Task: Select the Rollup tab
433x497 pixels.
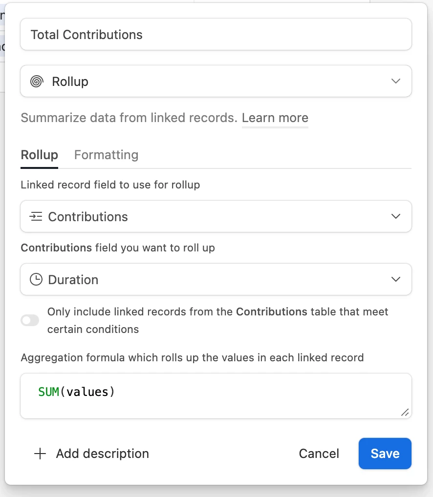Action: coord(39,155)
